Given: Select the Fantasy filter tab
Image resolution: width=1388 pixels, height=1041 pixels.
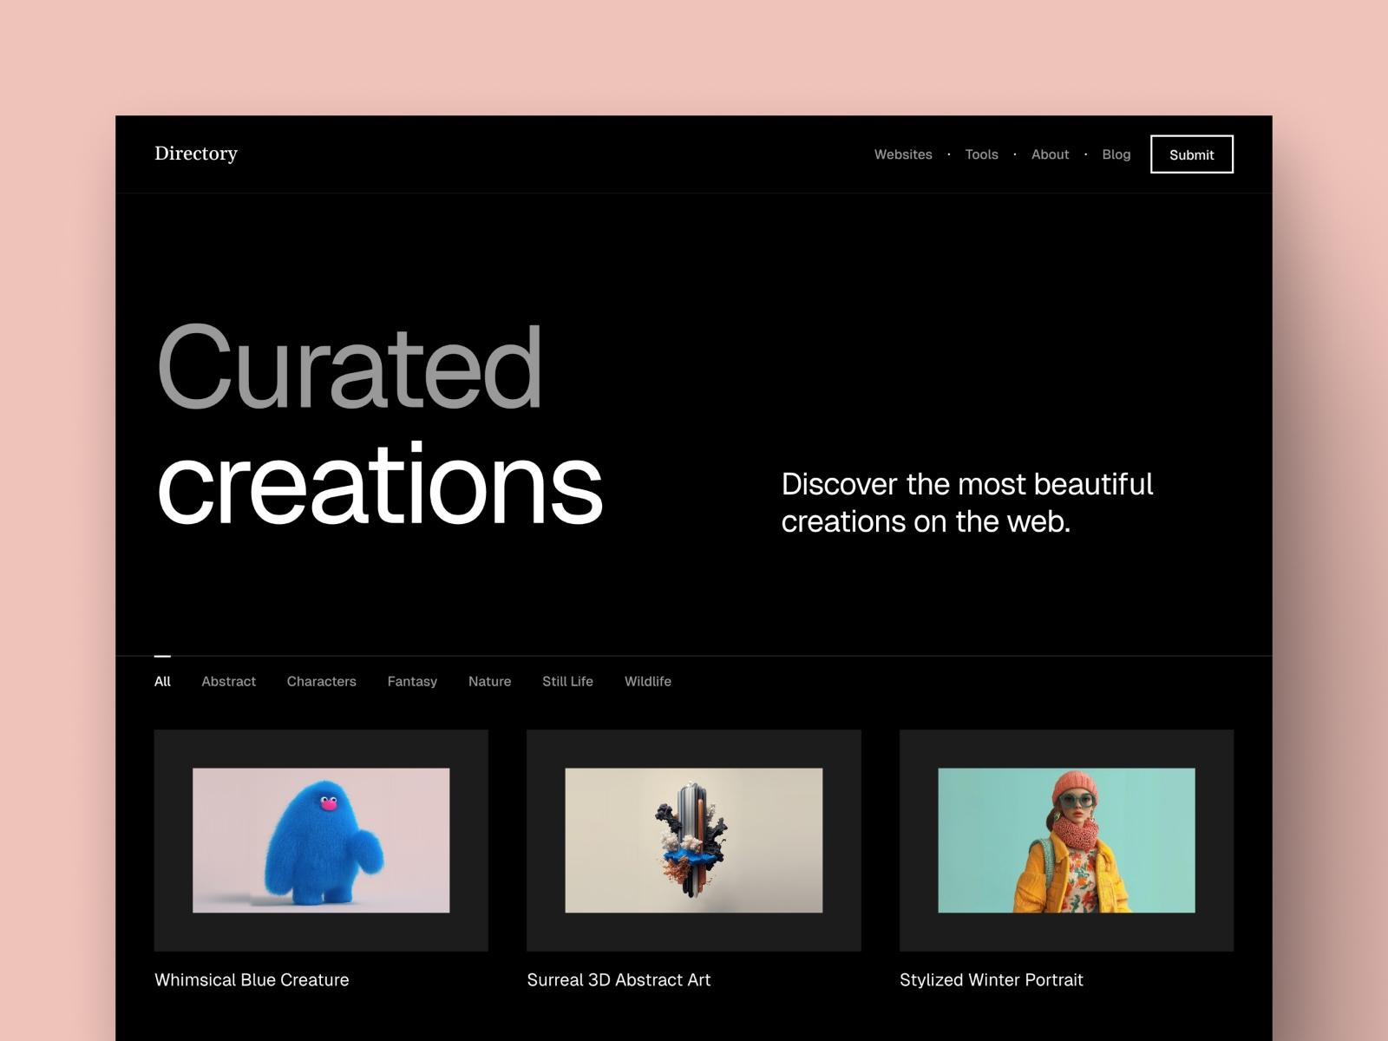Looking at the screenshot, I should point(412,682).
